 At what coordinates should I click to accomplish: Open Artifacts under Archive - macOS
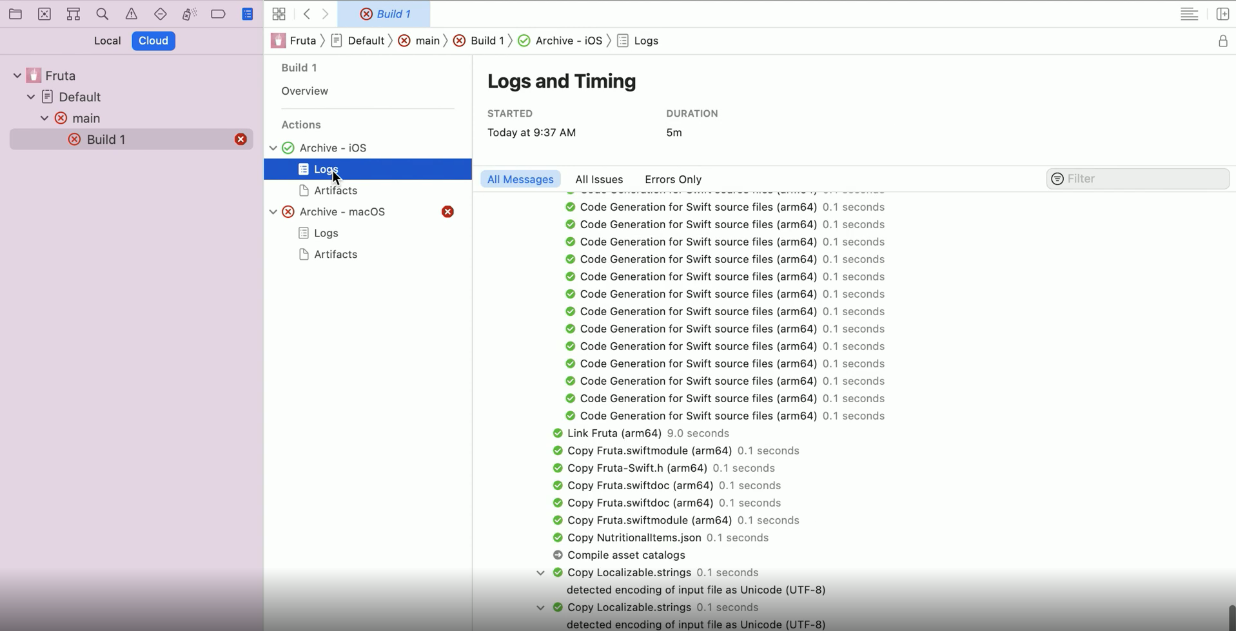click(x=335, y=254)
